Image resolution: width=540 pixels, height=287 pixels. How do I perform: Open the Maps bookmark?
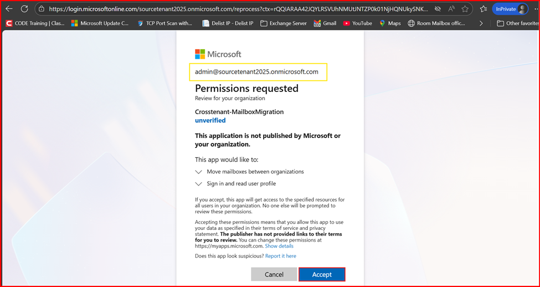tap(390, 23)
